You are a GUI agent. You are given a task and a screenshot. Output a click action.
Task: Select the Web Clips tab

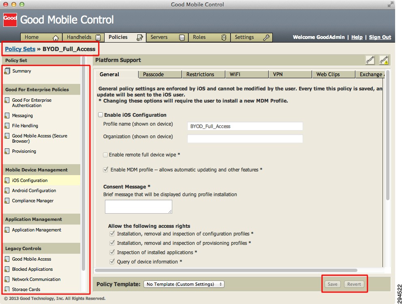pos(334,75)
